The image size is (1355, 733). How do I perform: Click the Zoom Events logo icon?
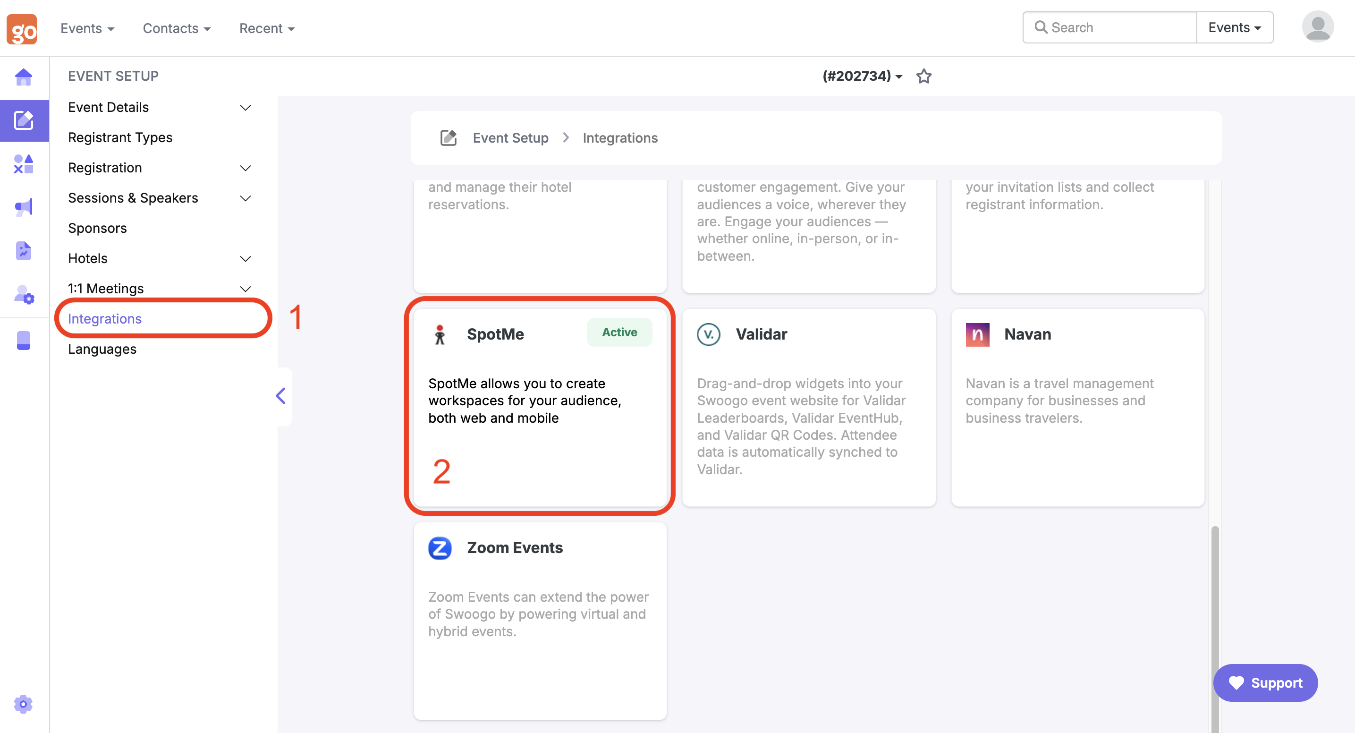[x=440, y=548]
